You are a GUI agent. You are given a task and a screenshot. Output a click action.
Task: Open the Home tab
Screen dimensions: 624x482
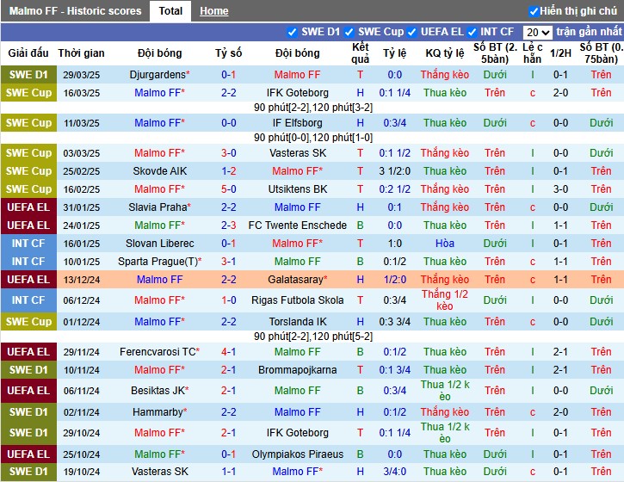tap(214, 11)
